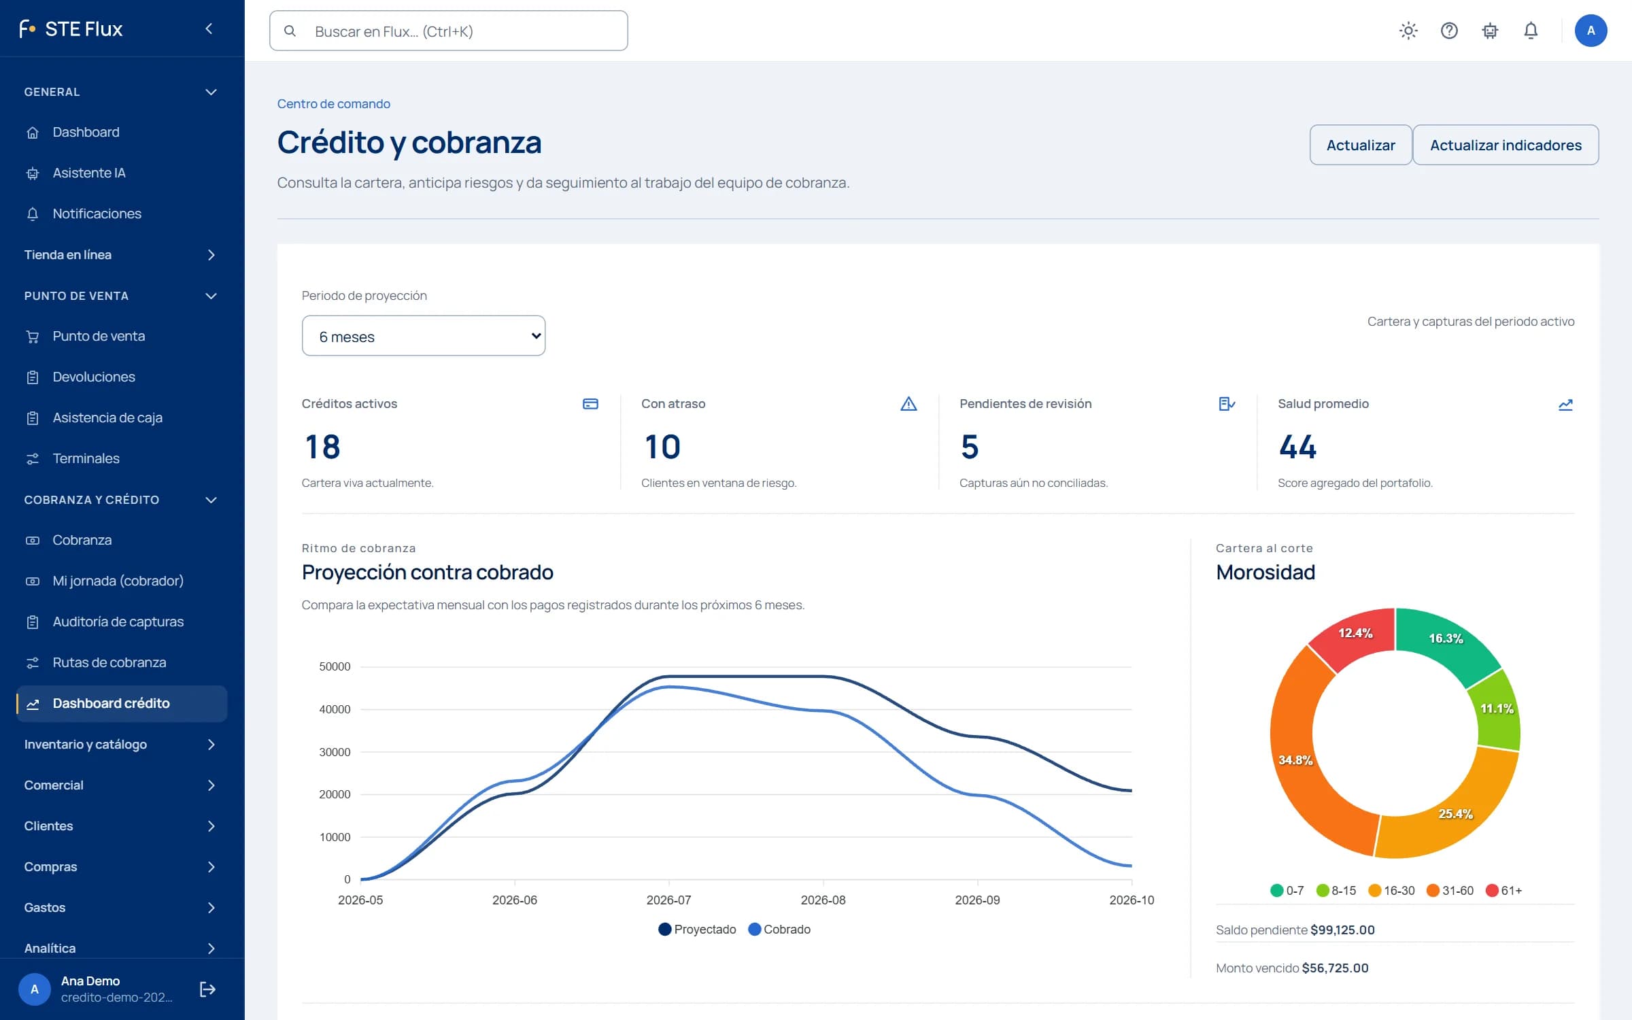The width and height of the screenshot is (1632, 1020).
Task: Click the Créditos activos card icon
Action: tap(590, 404)
